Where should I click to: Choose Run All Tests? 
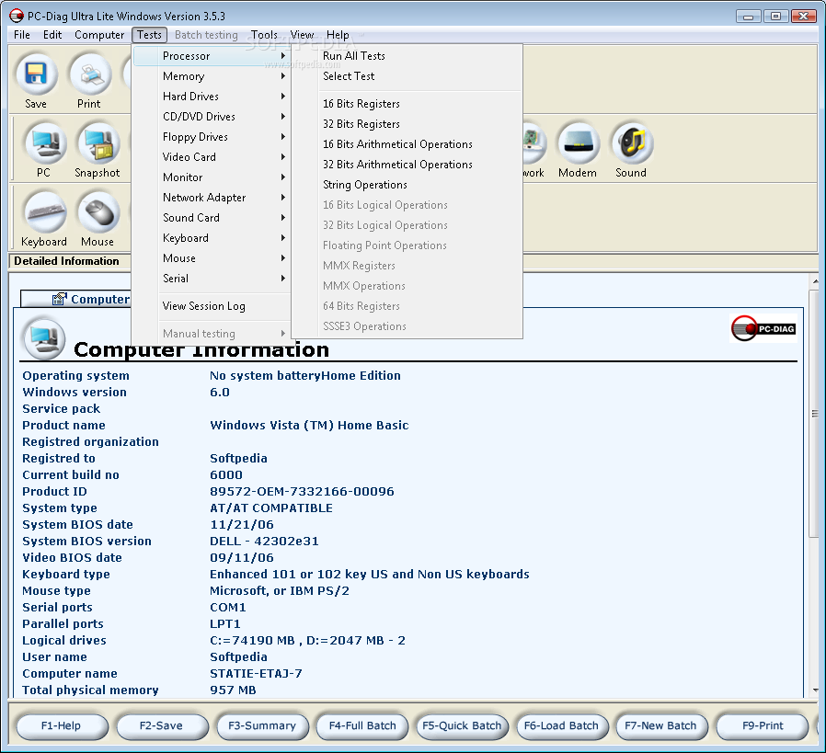pyautogui.click(x=407, y=56)
